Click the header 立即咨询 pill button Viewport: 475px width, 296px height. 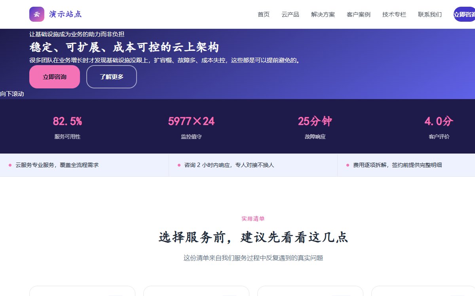tap(464, 15)
